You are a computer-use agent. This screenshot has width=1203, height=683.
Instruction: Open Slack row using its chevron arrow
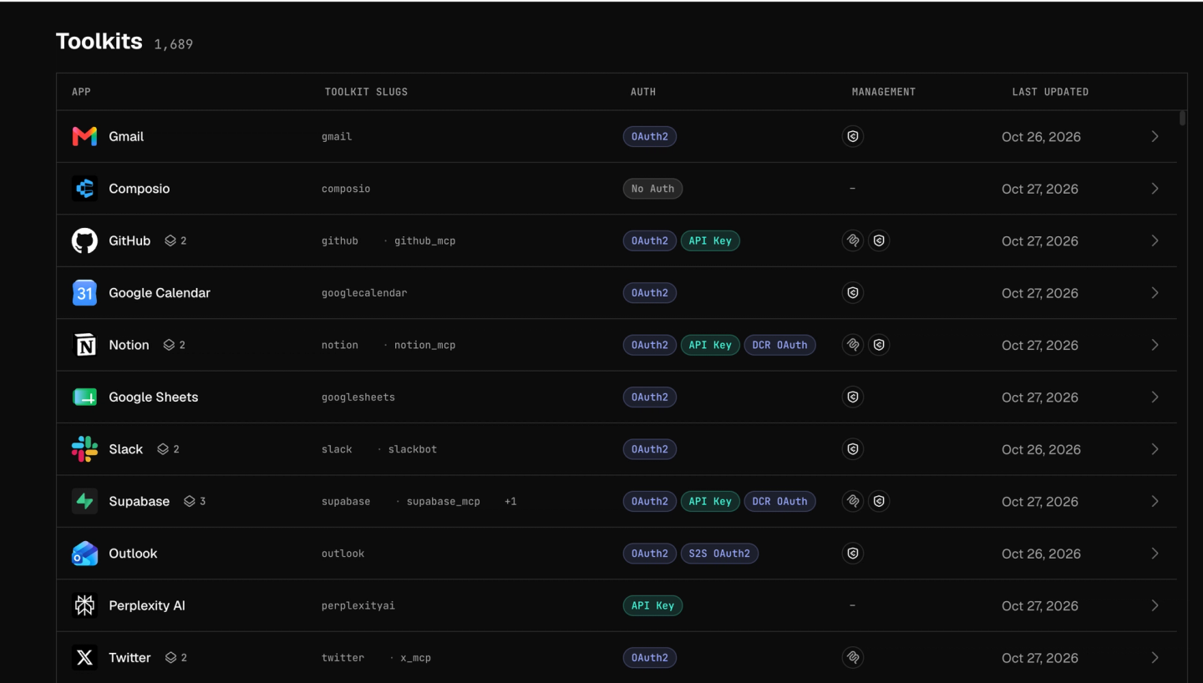click(1155, 449)
